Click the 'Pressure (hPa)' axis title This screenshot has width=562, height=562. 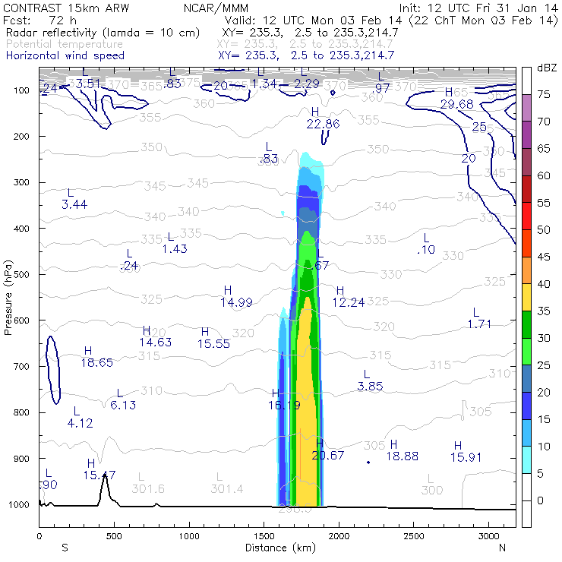8,298
